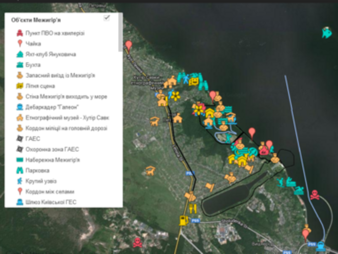Image resolution: width=338 pixels, height=254 pixels.
Task: Click the cyan line icon beside Набережна Межигір'я
Action: 20,160
